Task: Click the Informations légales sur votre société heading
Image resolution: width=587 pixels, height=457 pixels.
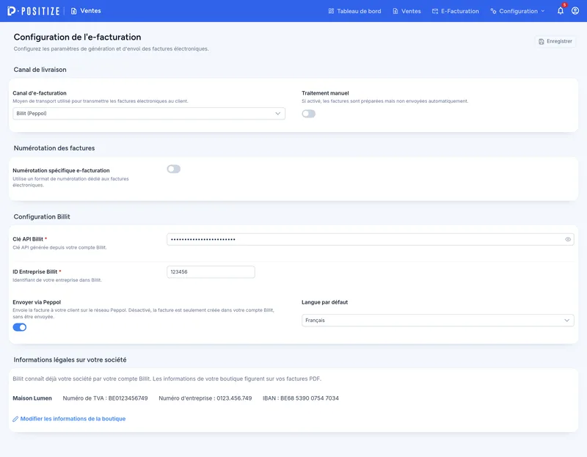Action: point(70,359)
